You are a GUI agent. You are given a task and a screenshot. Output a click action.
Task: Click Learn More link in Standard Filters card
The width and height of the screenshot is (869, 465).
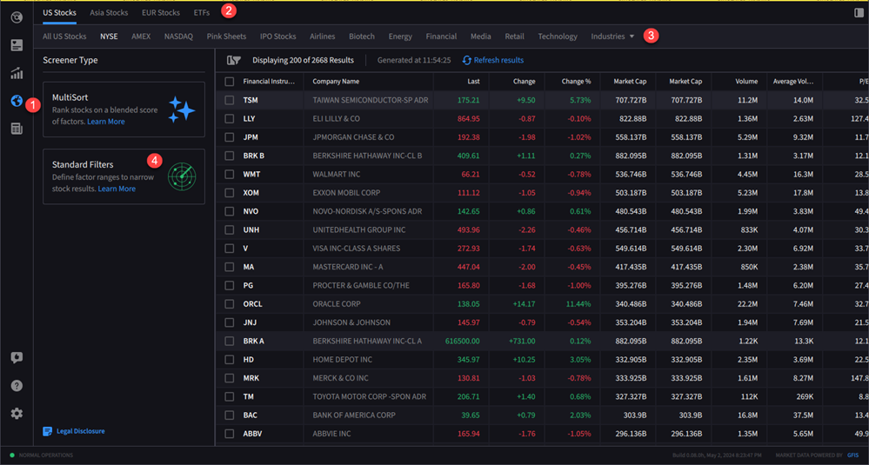(117, 189)
